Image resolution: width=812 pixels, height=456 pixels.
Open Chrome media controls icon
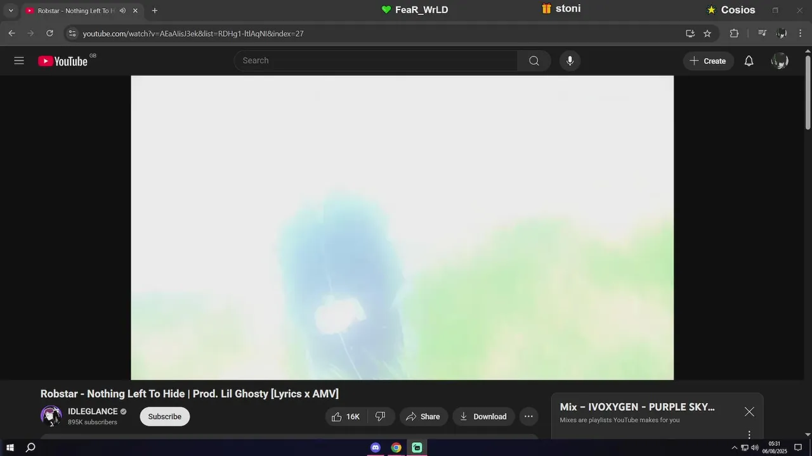tap(763, 34)
